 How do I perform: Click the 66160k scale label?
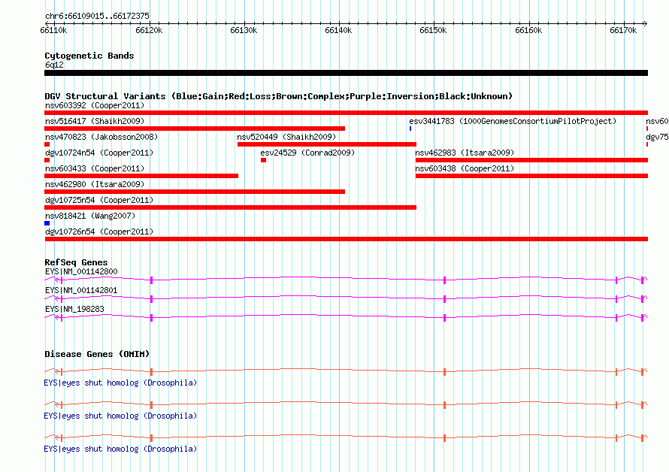[528, 30]
